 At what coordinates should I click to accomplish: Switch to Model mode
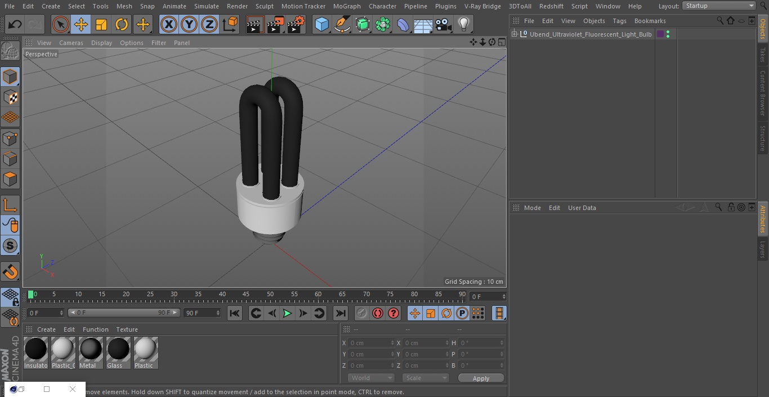coord(10,77)
